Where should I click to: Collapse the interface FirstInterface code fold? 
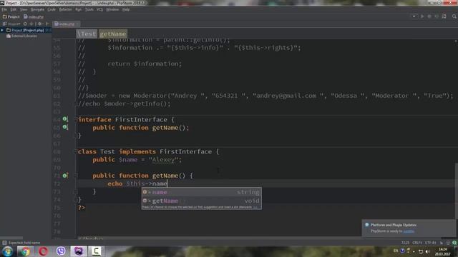click(x=76, y=120)
